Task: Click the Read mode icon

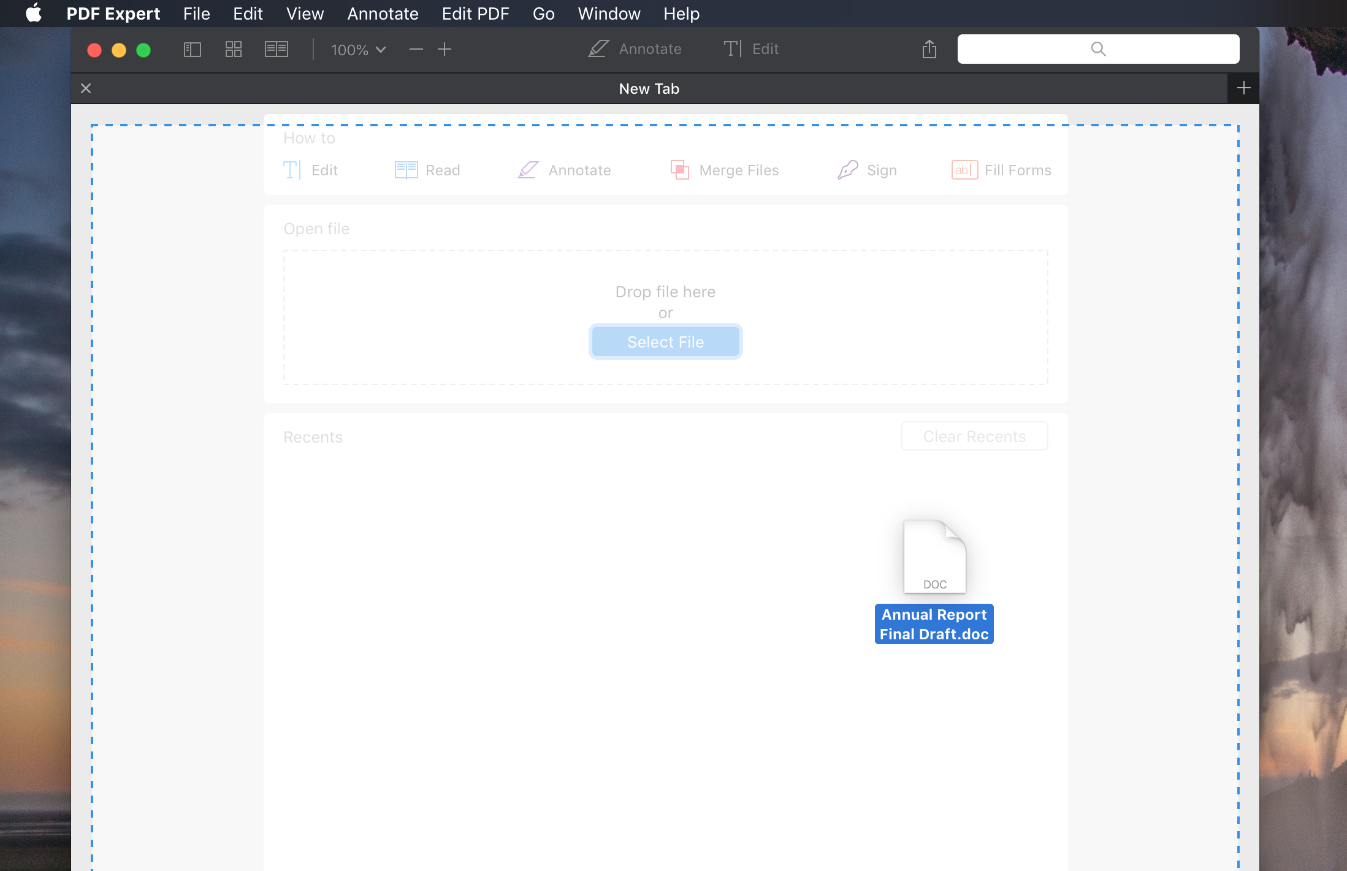Action: 405,169
